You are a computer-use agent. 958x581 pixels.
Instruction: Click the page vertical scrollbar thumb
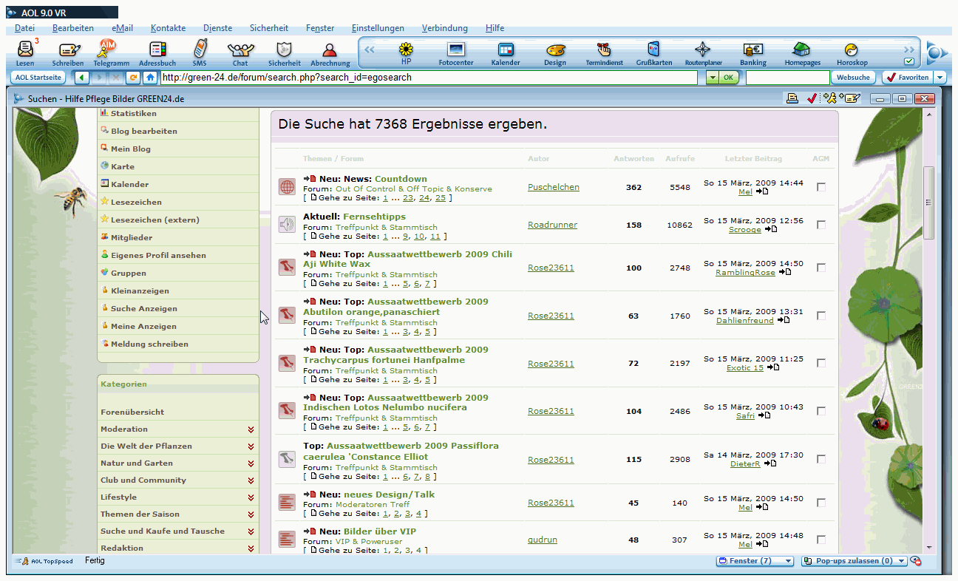coord(929,202)
